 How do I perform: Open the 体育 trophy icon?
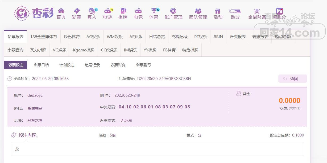click(154, 11)
